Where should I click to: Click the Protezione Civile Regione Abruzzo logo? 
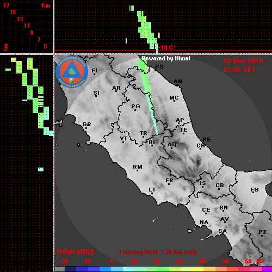tap(72, 72)
